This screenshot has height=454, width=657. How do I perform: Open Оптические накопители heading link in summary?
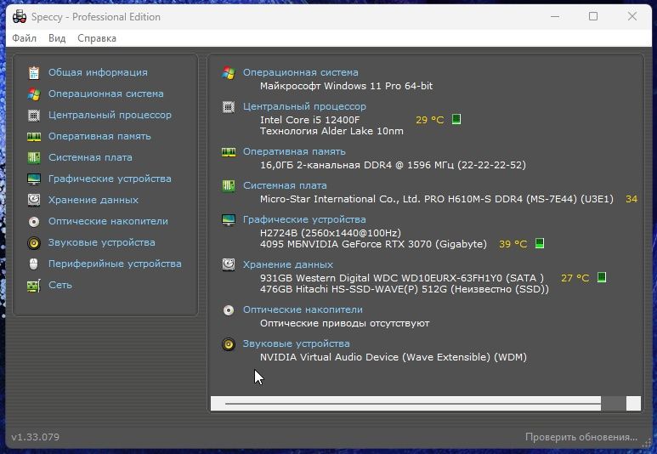point(303,309)
